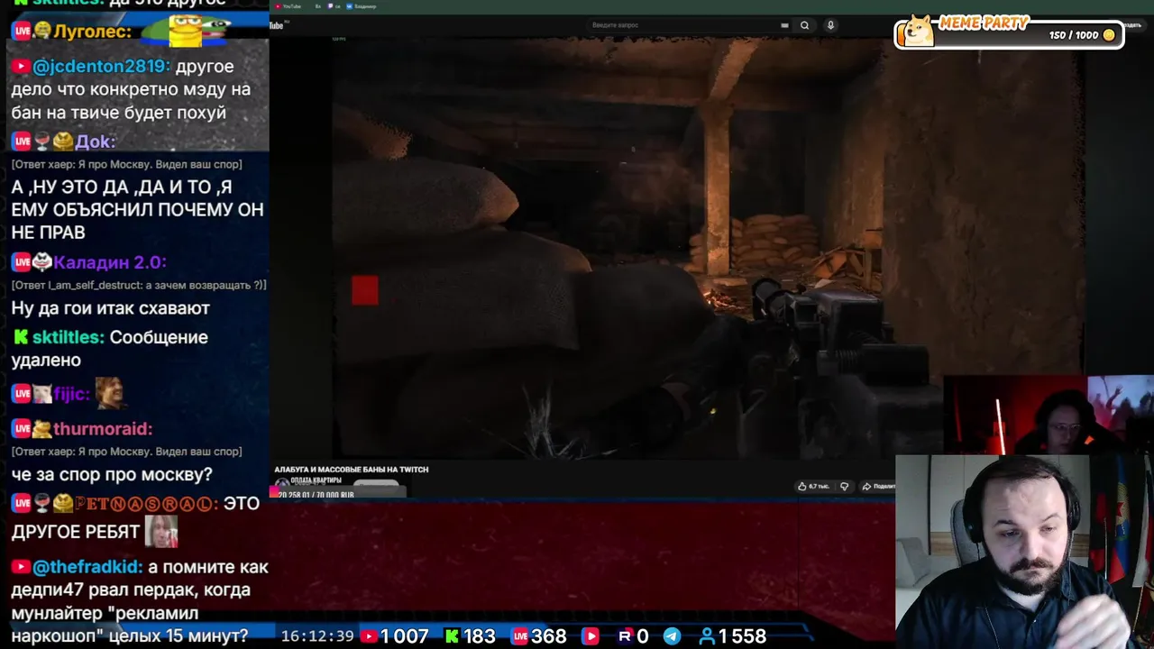Click the LIVE badge beside Каладин 2.0
This screenshot has height=649, width=1154.
point(22,262)
